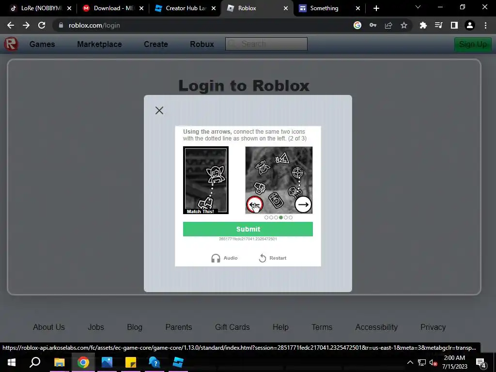Open the Jobs footer link
Screen dimensions: 496x372
pos(96,327)
